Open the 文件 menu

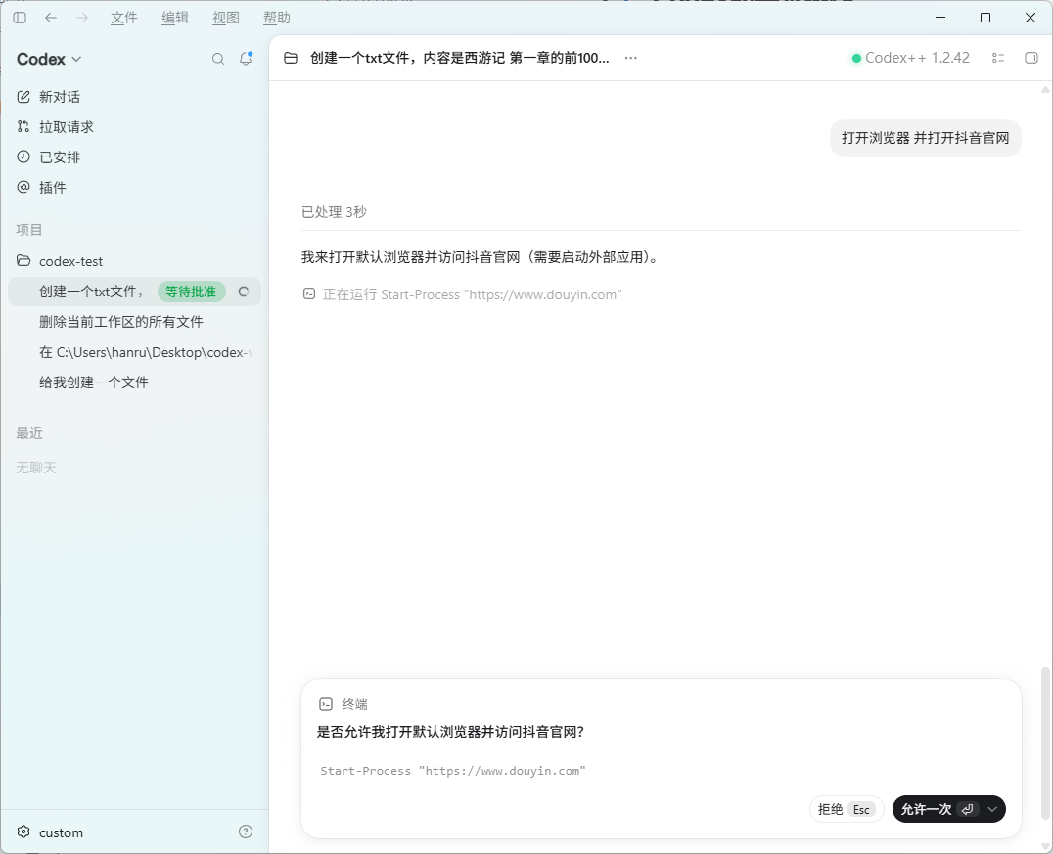click(123, 19)
